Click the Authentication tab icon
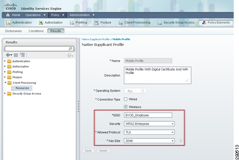 coord(8,23)
